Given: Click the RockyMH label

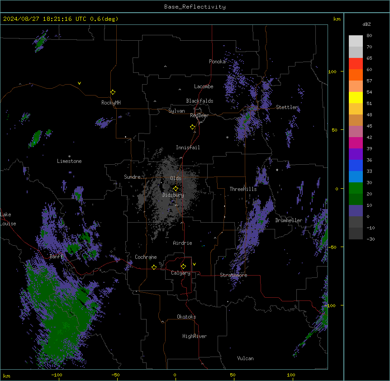Looking at the screenshot, I should point(111,103).
